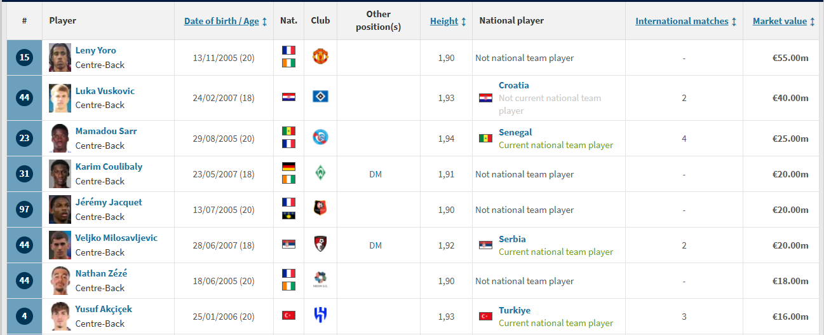Click Hamburger SV club logo
Viewport: 824px width, 335px height.
tap(320, 97)
